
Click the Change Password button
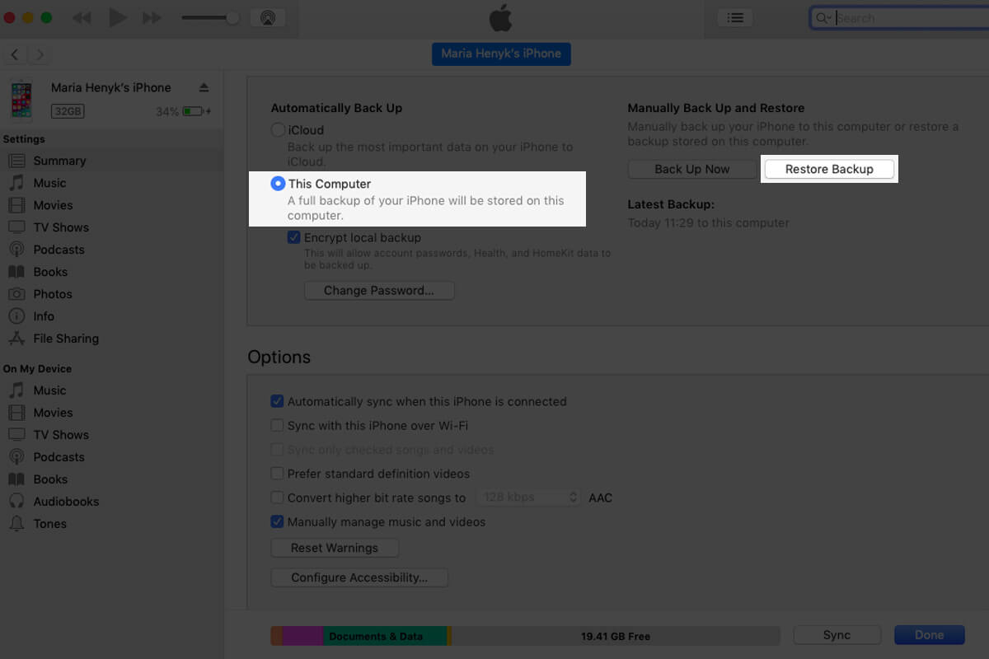(379, 291)
